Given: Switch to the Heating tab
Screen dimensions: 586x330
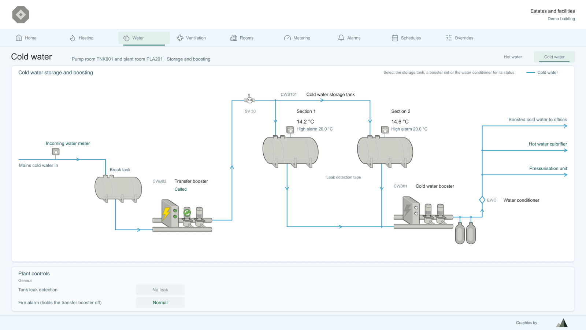Looking at the screenshot, I should pos(82,38).
